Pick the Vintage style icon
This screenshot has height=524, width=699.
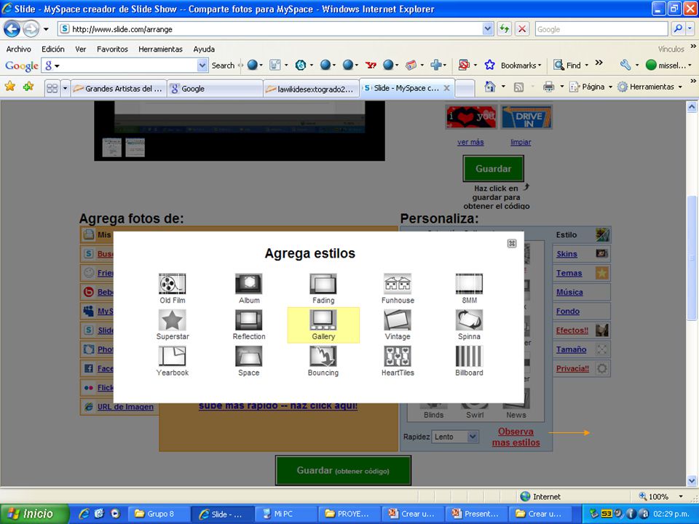click(398, 319)
